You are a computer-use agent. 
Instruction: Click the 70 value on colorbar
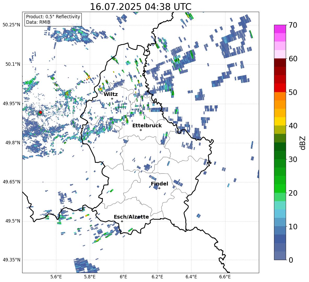coord(293,25)
